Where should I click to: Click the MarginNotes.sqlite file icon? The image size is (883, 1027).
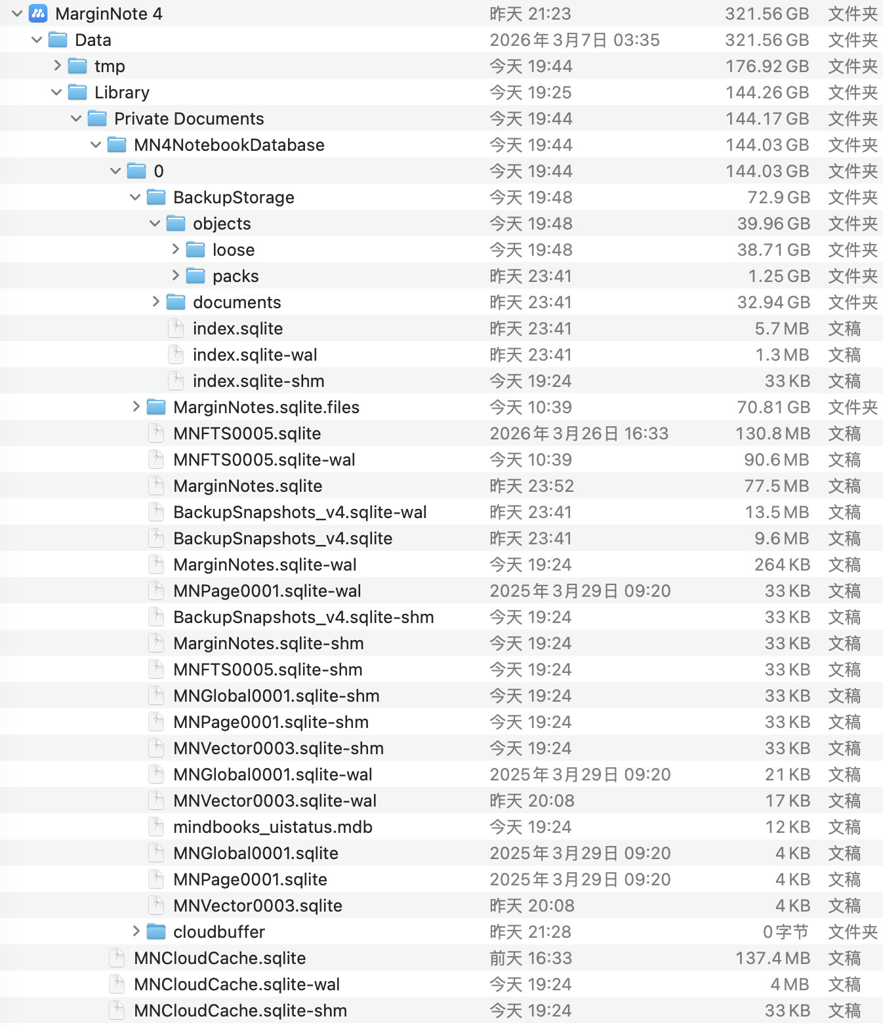click(x=156, y=486)
